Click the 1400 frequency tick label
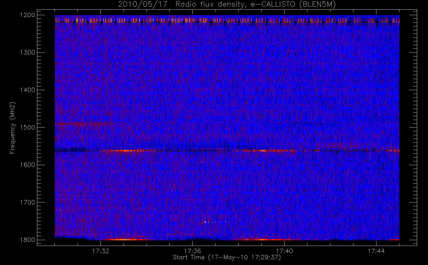 click(x=28, y=90)
